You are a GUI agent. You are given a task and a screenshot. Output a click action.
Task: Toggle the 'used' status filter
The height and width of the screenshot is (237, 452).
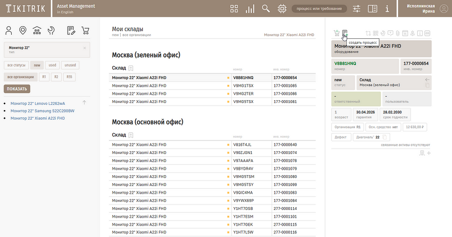coord(52,65)
